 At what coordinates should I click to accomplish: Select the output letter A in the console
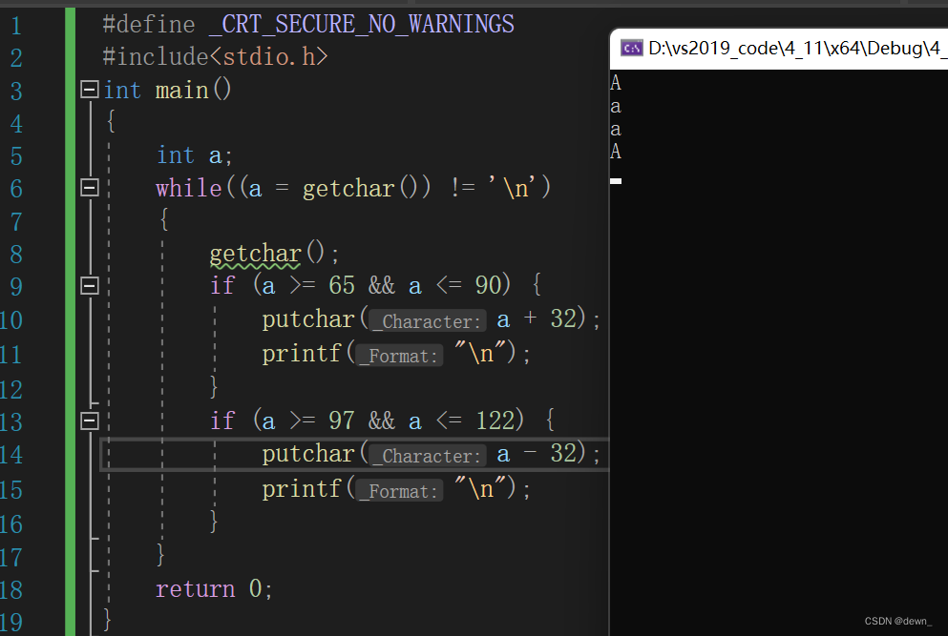[615, 82]
